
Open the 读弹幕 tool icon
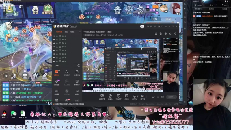pyautogui.click(x=56, y=92)
